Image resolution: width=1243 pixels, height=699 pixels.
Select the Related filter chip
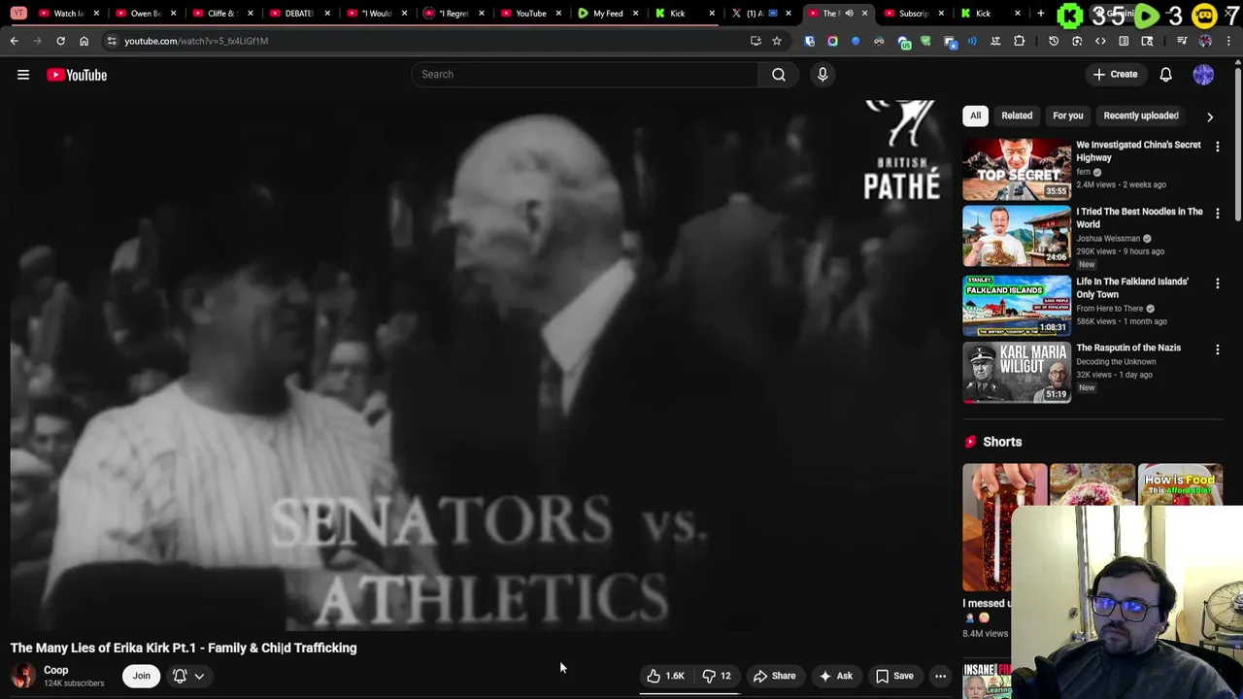[1017, 116]
